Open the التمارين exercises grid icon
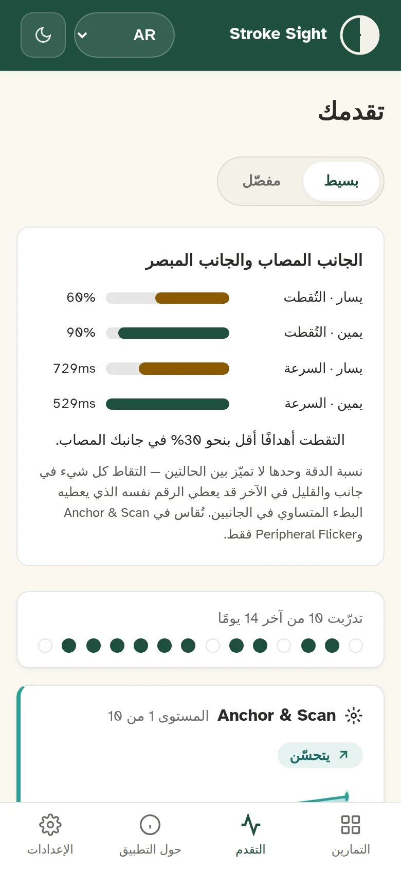The height and width of the screenshot is (869, 401). pyautogui.click(x=351, y=824)
